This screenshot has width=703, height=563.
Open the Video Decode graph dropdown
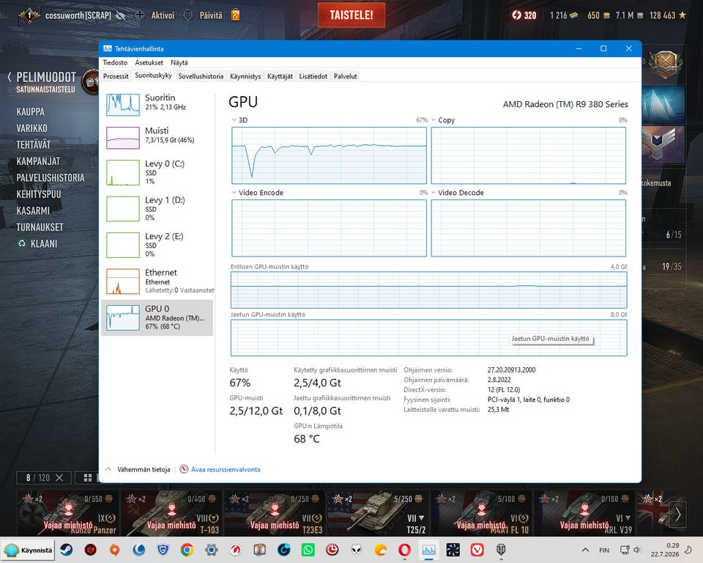pos(434,192)
